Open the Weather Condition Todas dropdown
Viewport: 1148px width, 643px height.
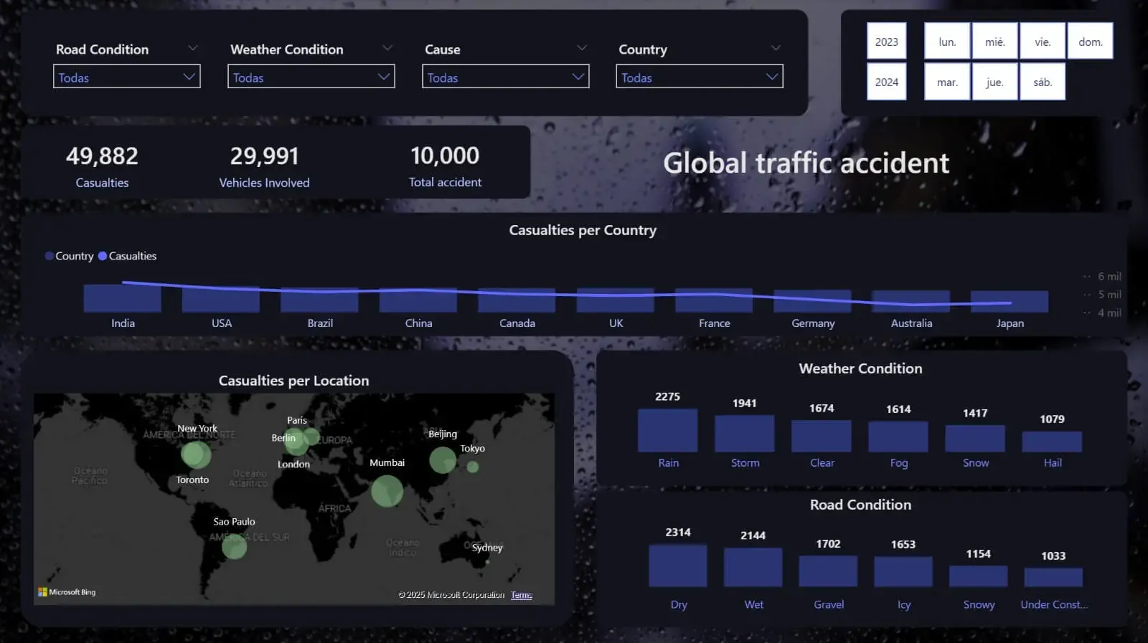coord(311,77)
